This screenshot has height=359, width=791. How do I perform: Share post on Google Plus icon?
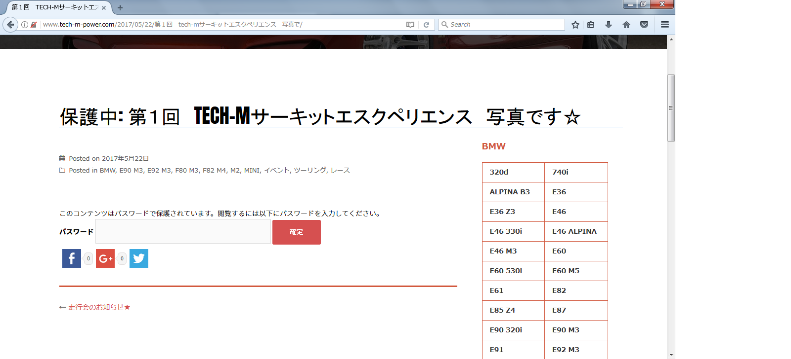click(105, 258)
